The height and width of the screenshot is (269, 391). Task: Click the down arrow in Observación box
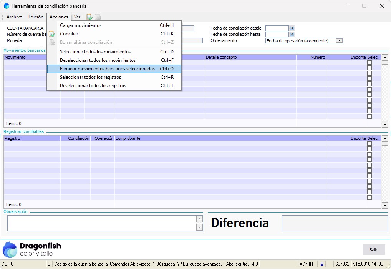199,227
